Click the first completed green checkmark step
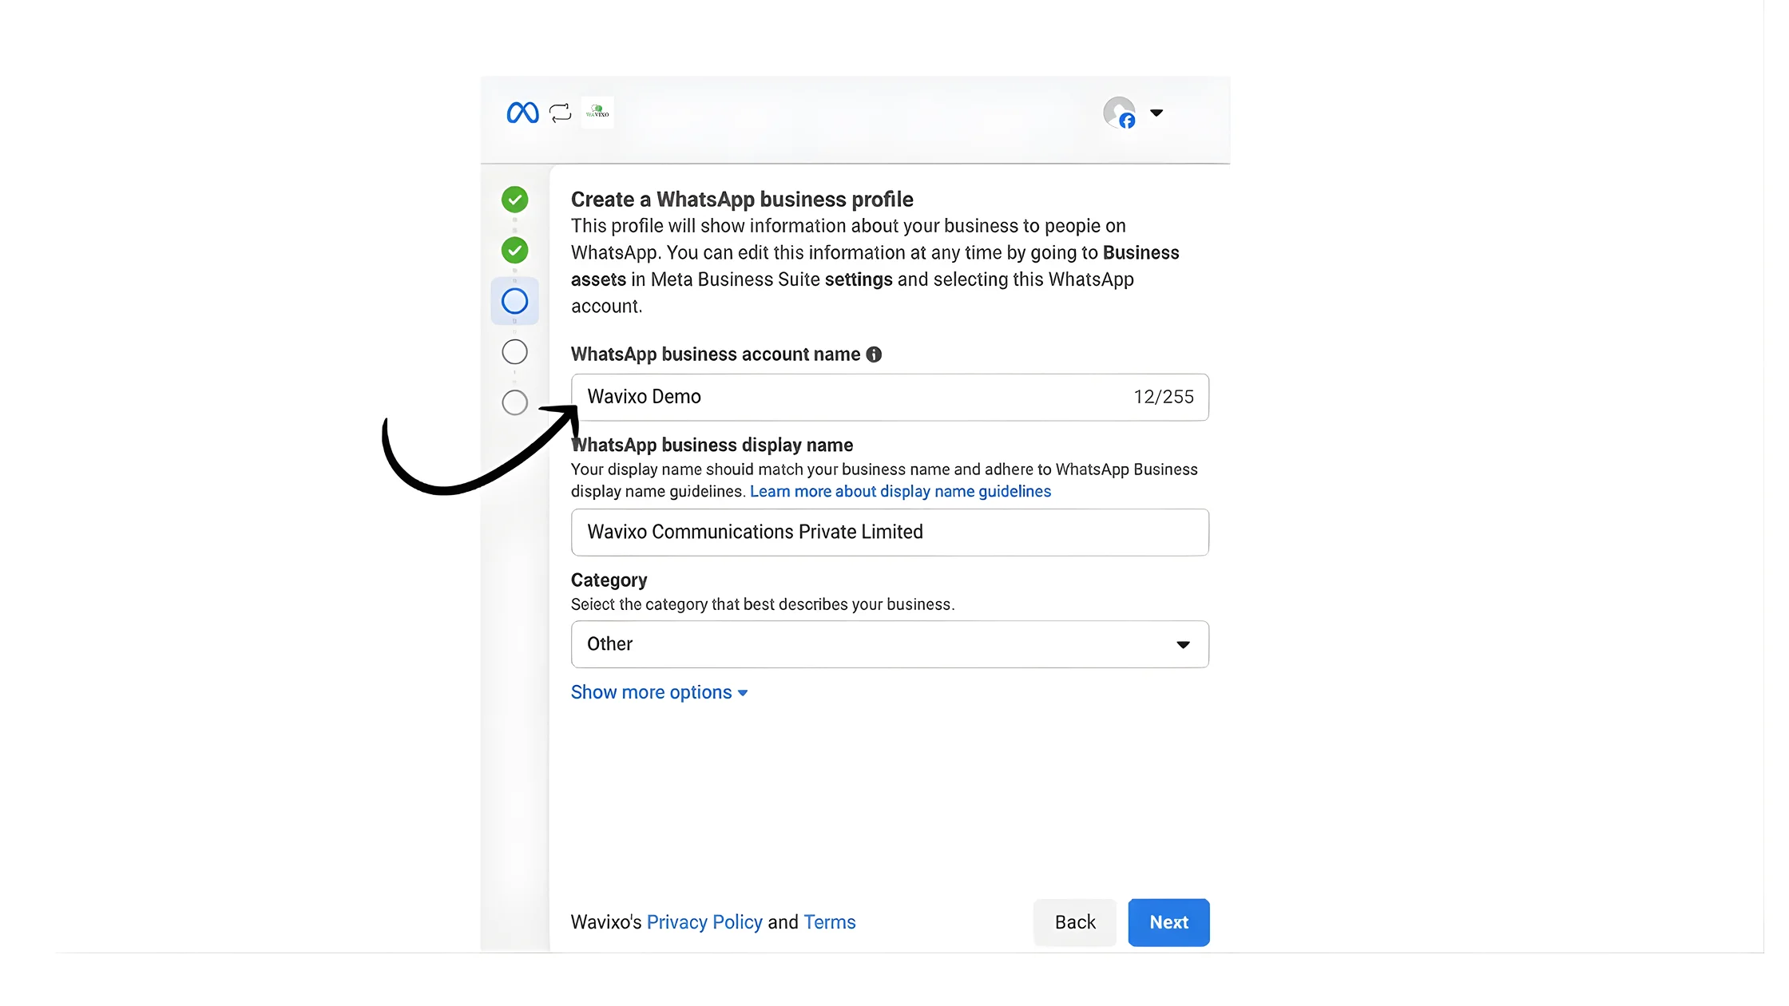This screenshot has height=1006, width=1789. 514,200
